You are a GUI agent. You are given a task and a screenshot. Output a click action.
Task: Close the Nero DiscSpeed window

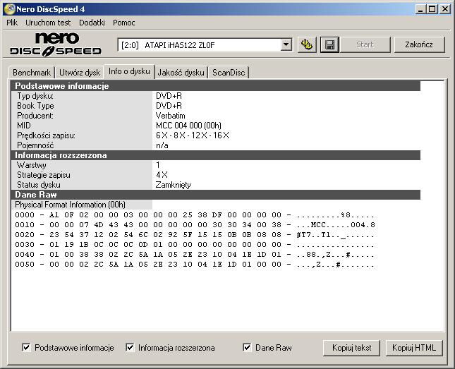445,9
